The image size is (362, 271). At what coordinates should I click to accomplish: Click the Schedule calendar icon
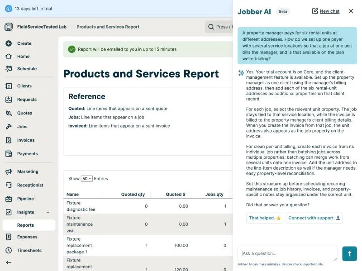tap(9, 69)
